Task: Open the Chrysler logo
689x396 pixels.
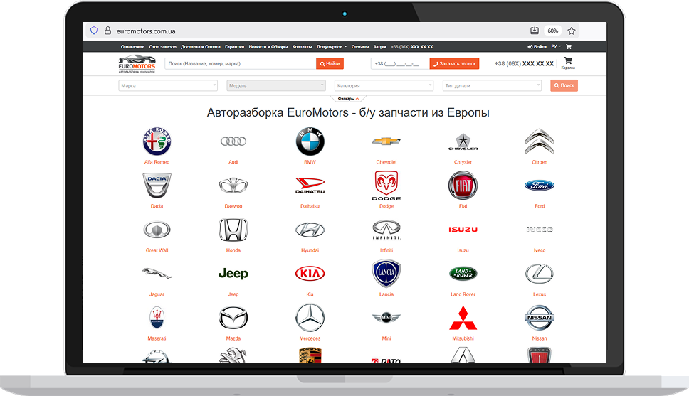Action: (463, 142)
